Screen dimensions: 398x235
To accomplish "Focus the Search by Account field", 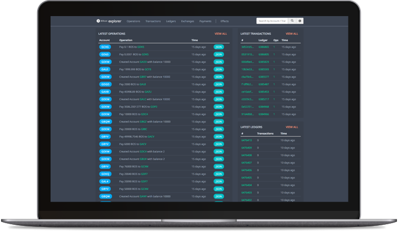I will tap(272, 21).
